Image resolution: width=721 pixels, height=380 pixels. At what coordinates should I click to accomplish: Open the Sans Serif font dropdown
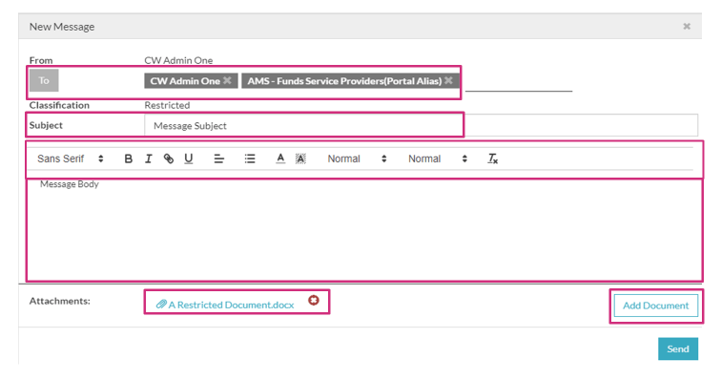pos(71,158)
